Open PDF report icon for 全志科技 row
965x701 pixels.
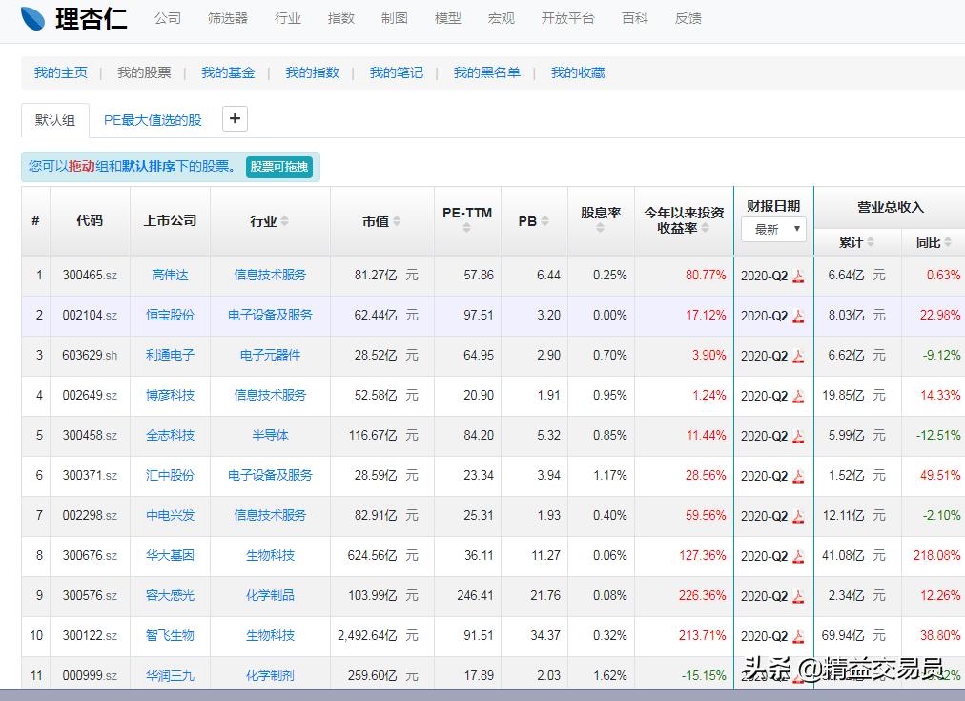798,436
